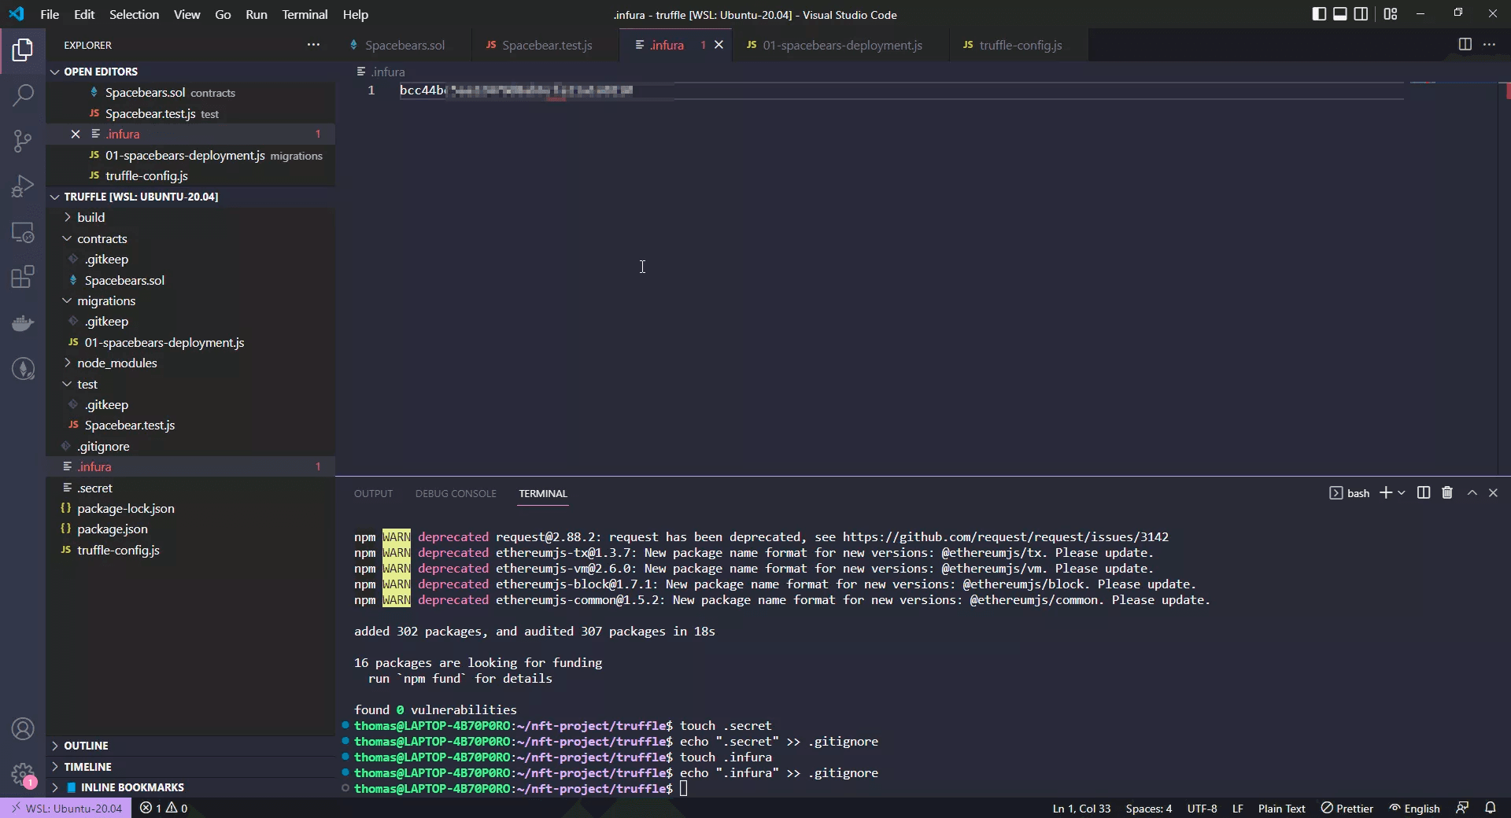Open the File menu
Image resolution: width=1511 pixels, height=818 pixels.
coord(49,14)
